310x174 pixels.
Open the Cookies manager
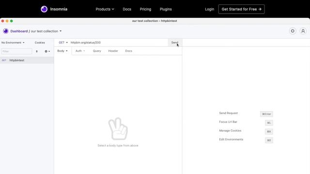(40, 43)
